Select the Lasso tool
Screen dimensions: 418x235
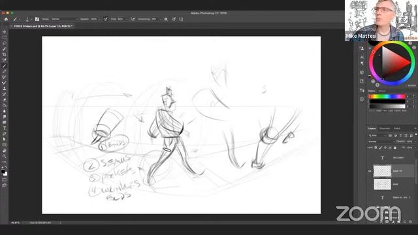pyautogui.click(x=5, y=43)
